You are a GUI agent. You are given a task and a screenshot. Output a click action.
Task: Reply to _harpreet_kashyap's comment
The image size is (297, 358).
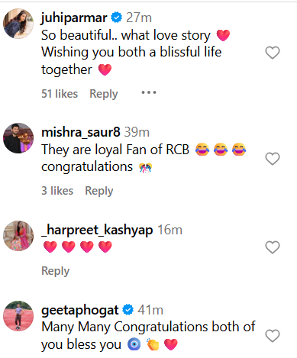click(x=56, y=271)
